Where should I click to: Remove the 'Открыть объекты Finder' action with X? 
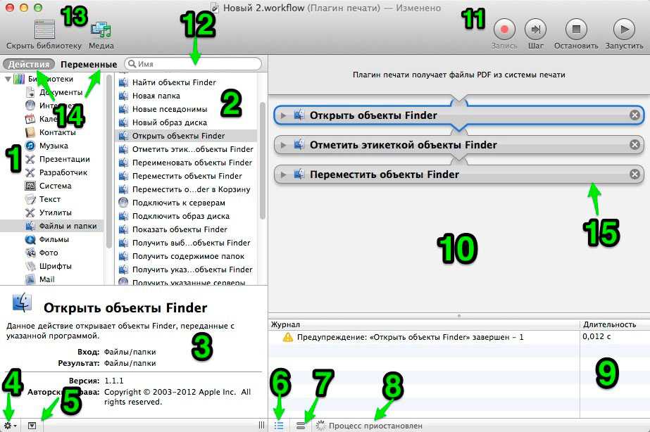[x=635, y=115]
